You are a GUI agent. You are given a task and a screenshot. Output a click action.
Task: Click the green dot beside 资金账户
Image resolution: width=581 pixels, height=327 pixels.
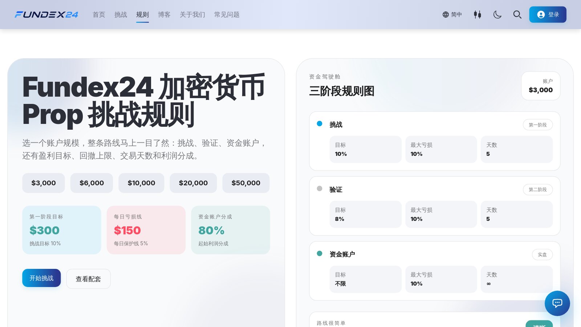pos(320,253)
